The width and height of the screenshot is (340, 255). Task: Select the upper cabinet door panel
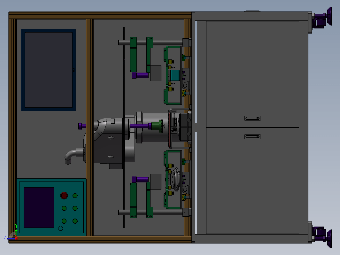click(252, 74)
